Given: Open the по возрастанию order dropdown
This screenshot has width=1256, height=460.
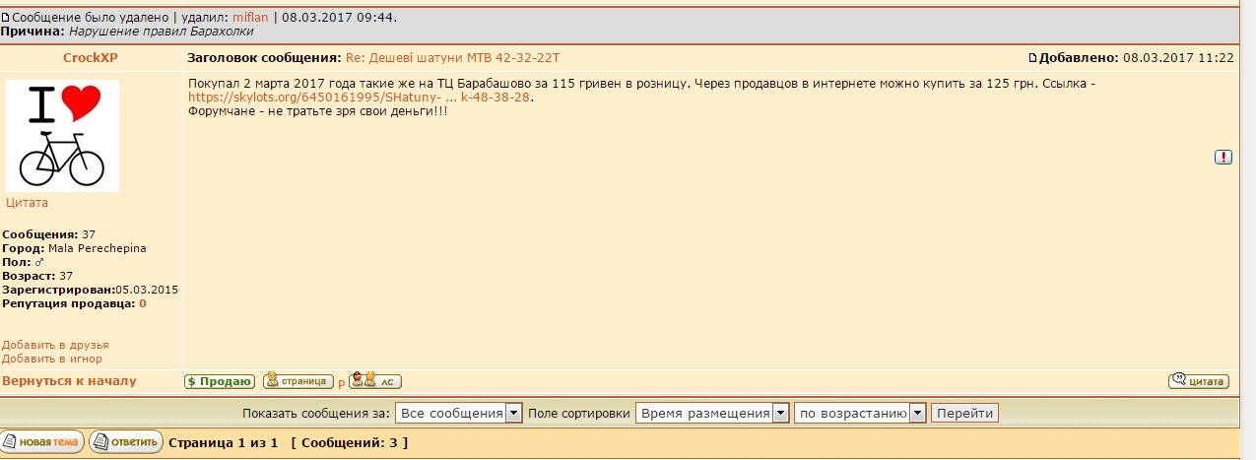Looking at the screenshot, I should pos(860,413).
